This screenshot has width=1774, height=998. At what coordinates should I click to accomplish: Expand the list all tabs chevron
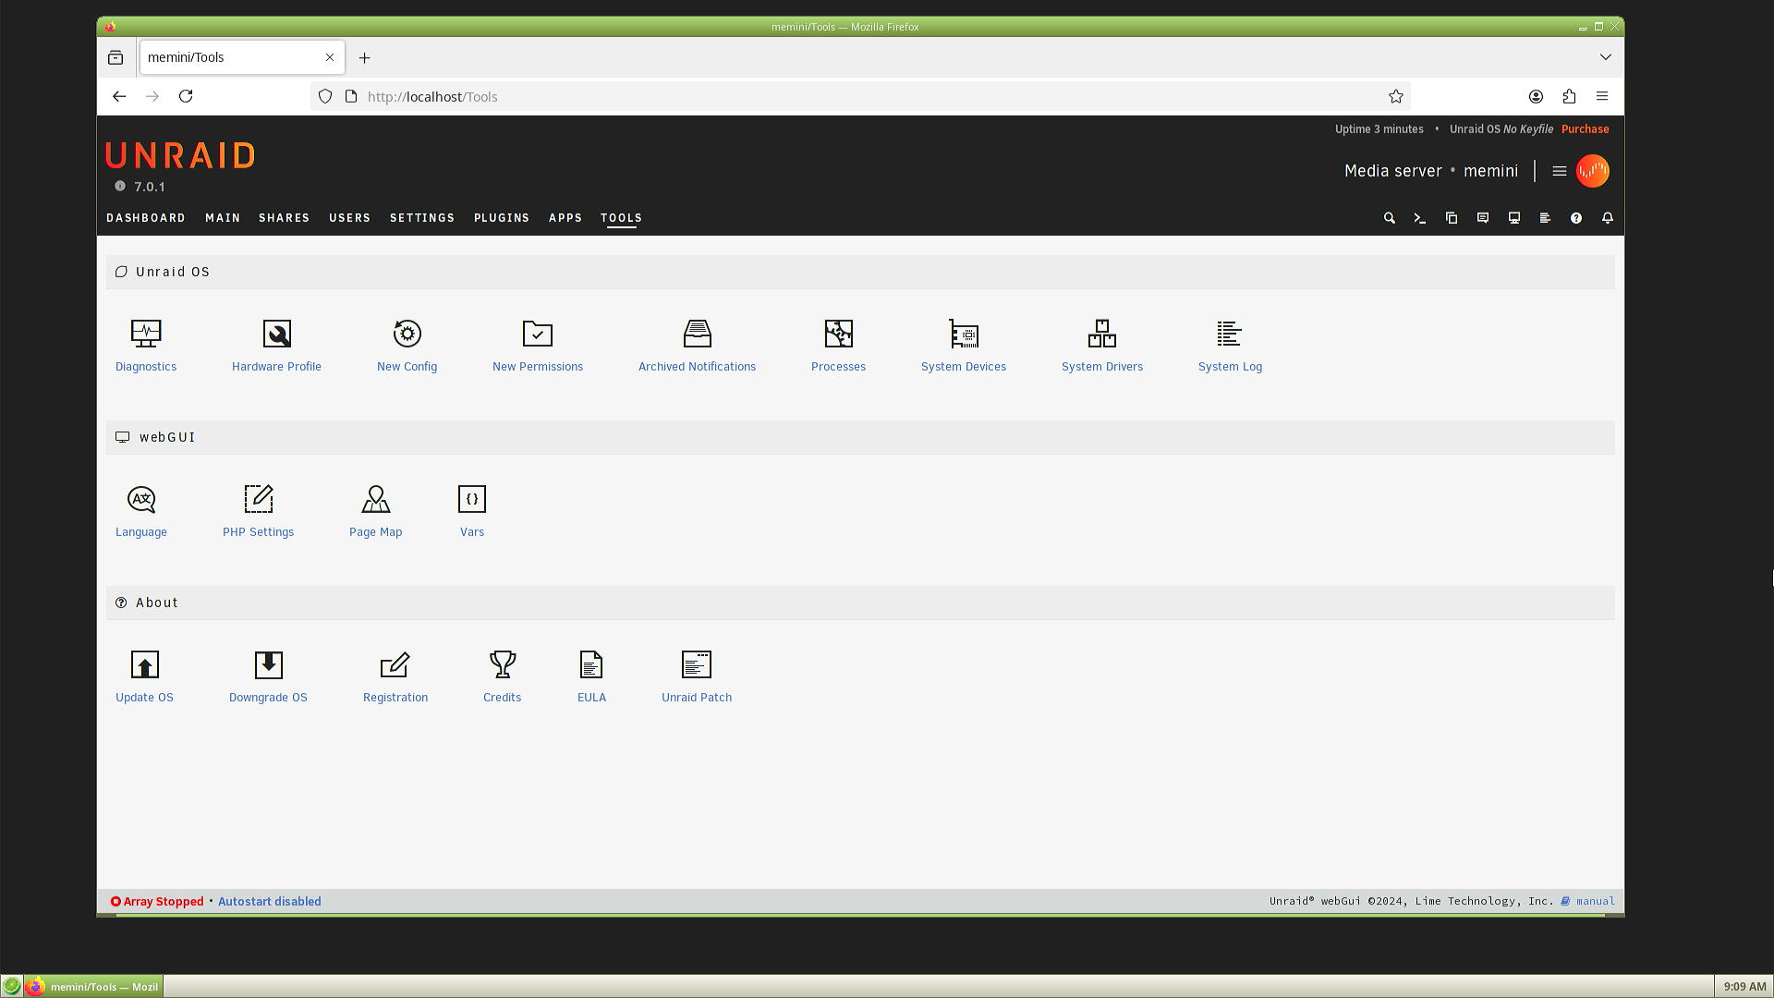[x=1606, y=57]
